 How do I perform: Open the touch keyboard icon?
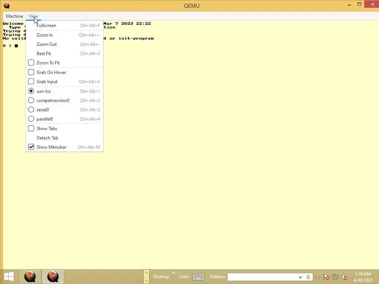(x=198, y=277)
